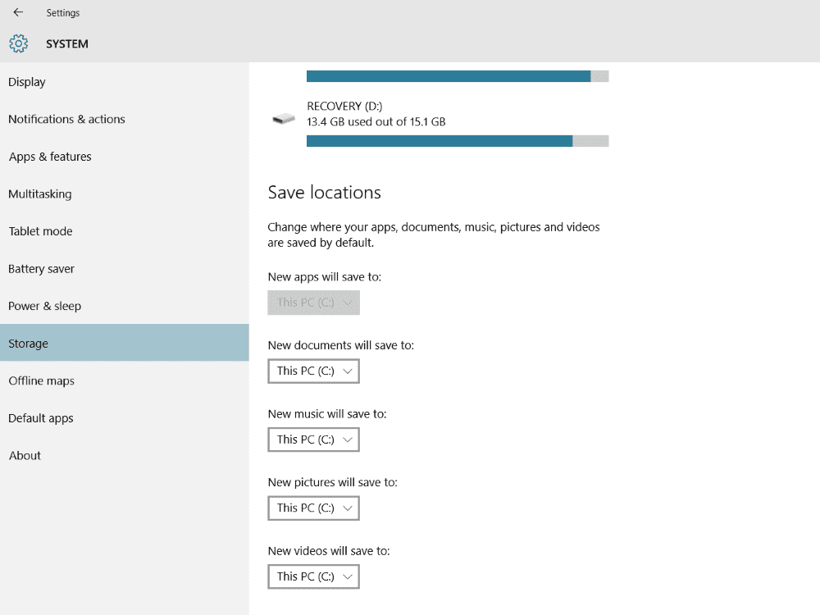This screenshot has height=615, width=820.
Task: Click the disabled New apps location dropdown
Action: [314, 303]
